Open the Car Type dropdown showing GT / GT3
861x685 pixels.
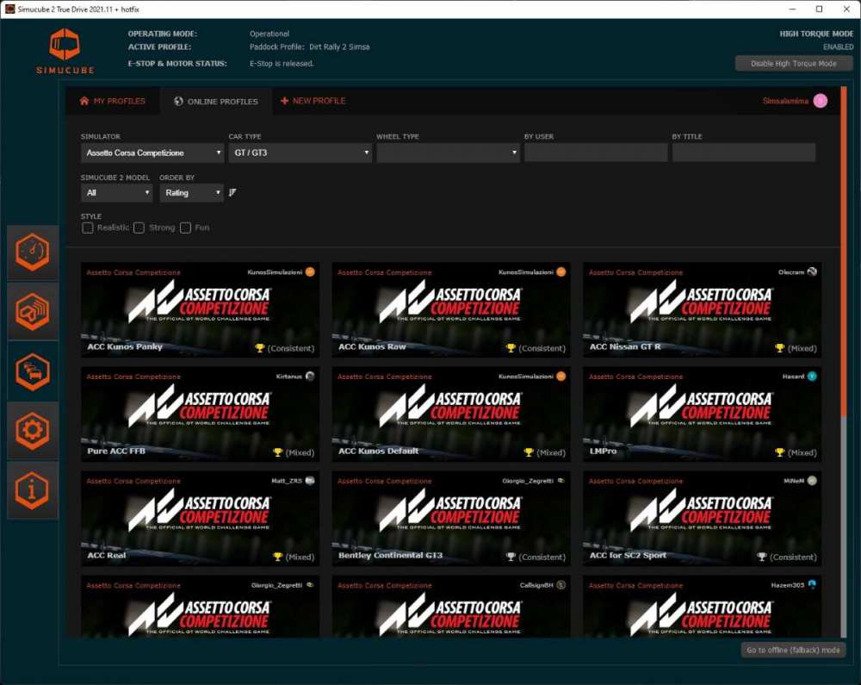[300, 153]
